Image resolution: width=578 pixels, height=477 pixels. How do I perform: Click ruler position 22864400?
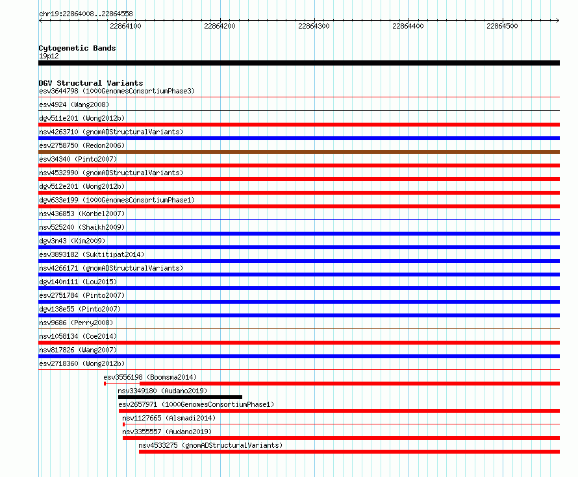(408, 26)
